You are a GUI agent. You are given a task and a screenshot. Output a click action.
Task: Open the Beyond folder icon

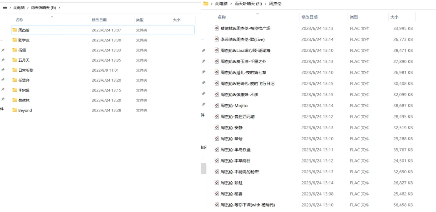[x=15, y=110]
